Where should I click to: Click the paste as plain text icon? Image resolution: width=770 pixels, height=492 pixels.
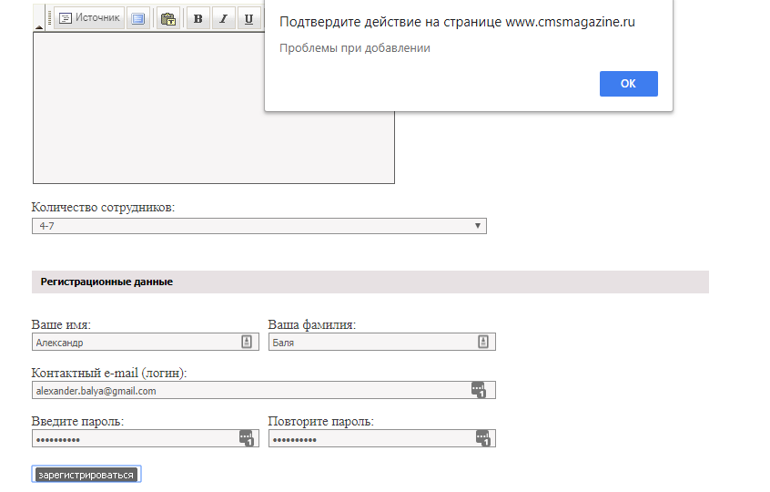[x=167, y=18]
